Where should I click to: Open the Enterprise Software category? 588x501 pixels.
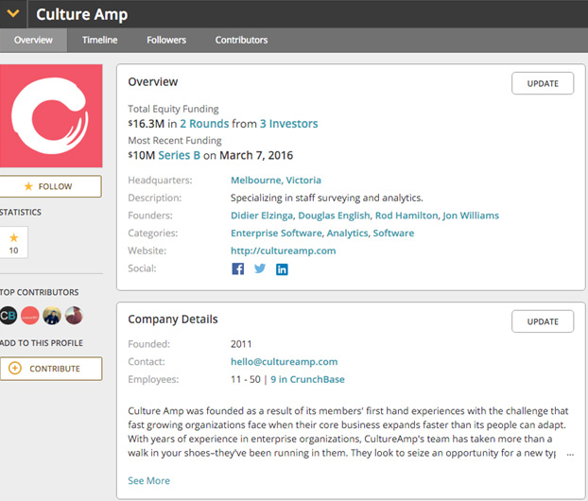(x=276, y=233)
